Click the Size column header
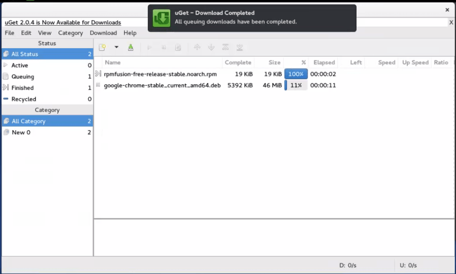 tap(269, 62)
